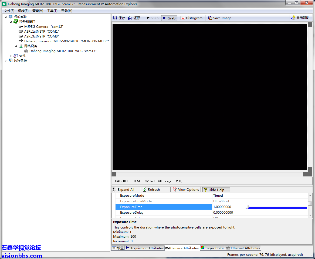This screenshot has height=259, width=315.
Task: Switch to the Acquisition Attributes tab
Action: click(145, 248)
